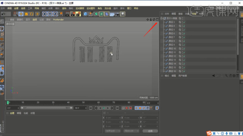Viewport: 243px width, 136px height.
Task: Activate the Move tool
Action: point(21,14)
